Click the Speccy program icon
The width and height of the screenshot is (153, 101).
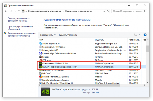(41, 57)
